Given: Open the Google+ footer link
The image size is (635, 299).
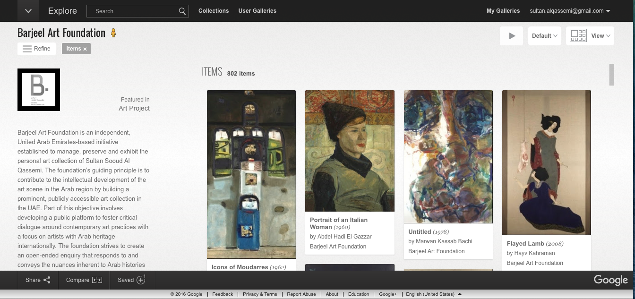Looking at the screenshot, I should (x=388, y=294).
